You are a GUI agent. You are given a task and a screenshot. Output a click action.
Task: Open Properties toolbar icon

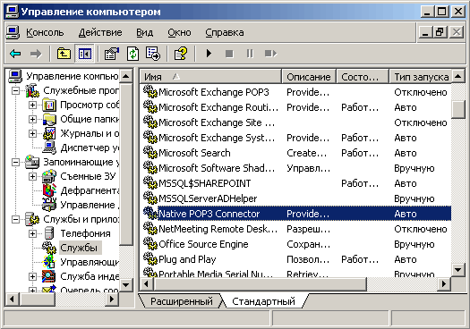tap(111, 54)
